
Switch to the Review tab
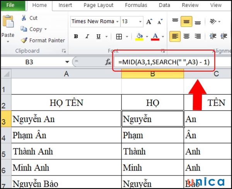(190, 5)
